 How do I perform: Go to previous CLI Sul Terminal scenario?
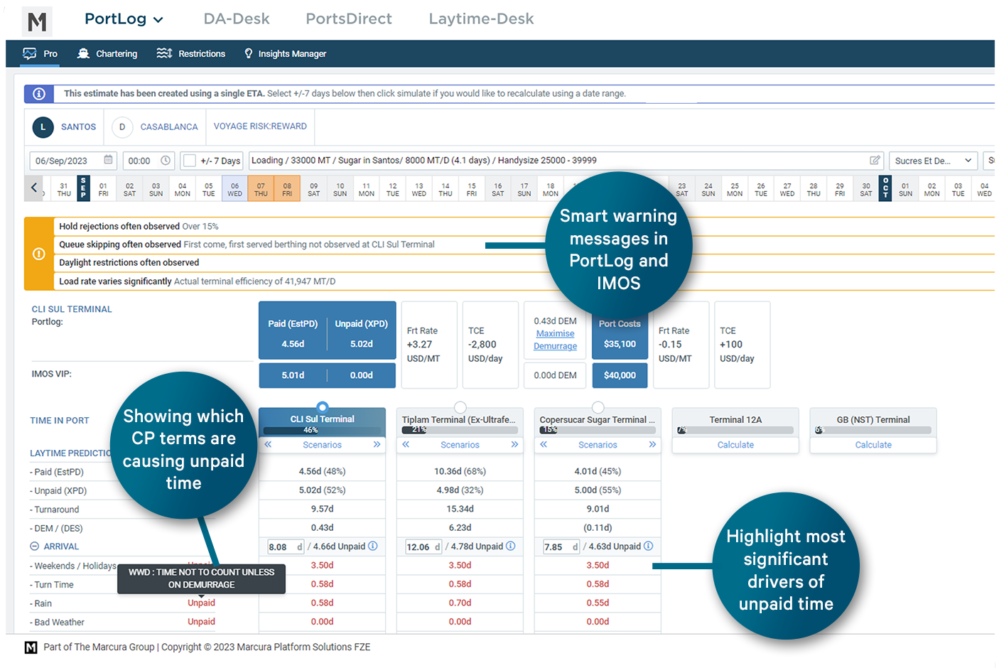268,444
